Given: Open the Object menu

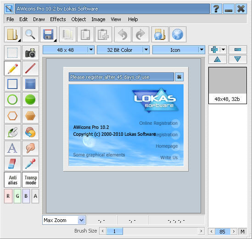Looking at the screenshot, I should [x=78, y=19].
